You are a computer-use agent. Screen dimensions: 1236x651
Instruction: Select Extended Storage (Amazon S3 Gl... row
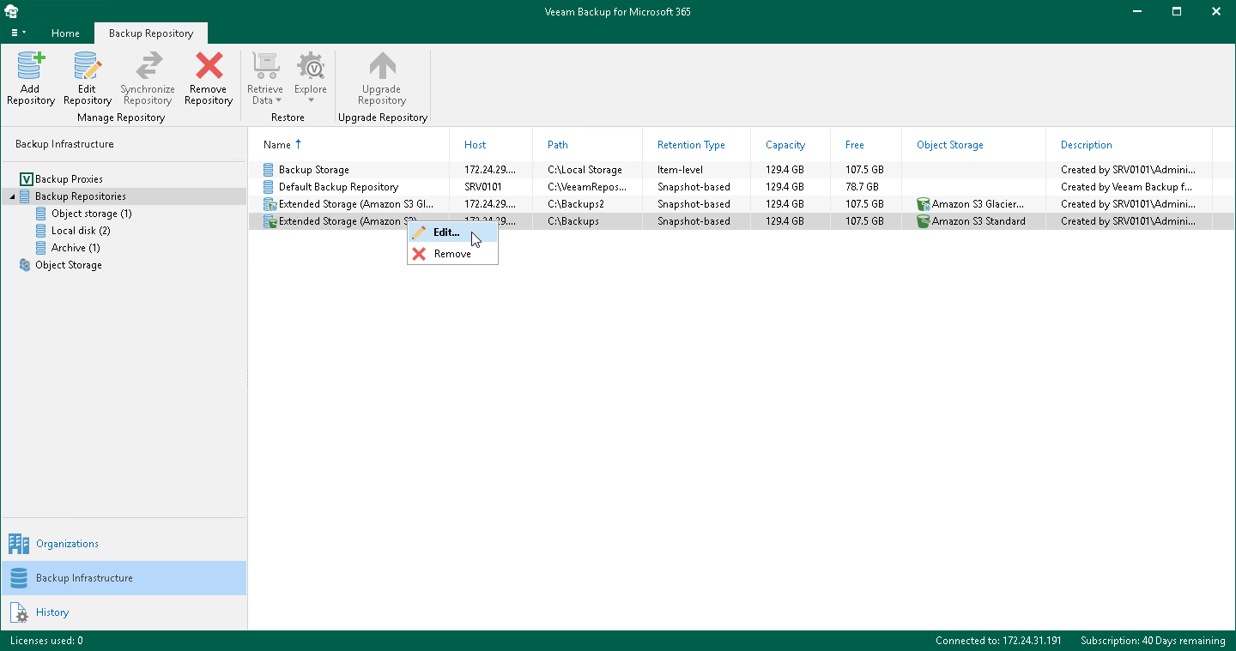point(741,204)
